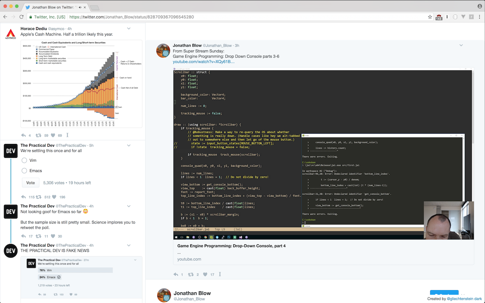This screenshot has width=485, height=303.
Task: Retweet Jonathan Blow's tweet
Action: [x=191, y=275]
